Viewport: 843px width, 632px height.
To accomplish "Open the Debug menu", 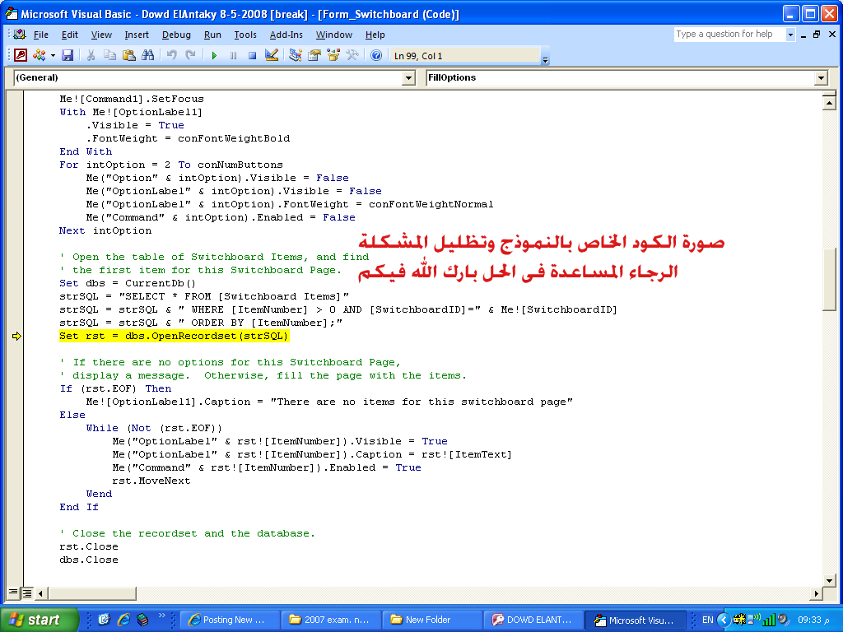I will [x=176, y=35].
